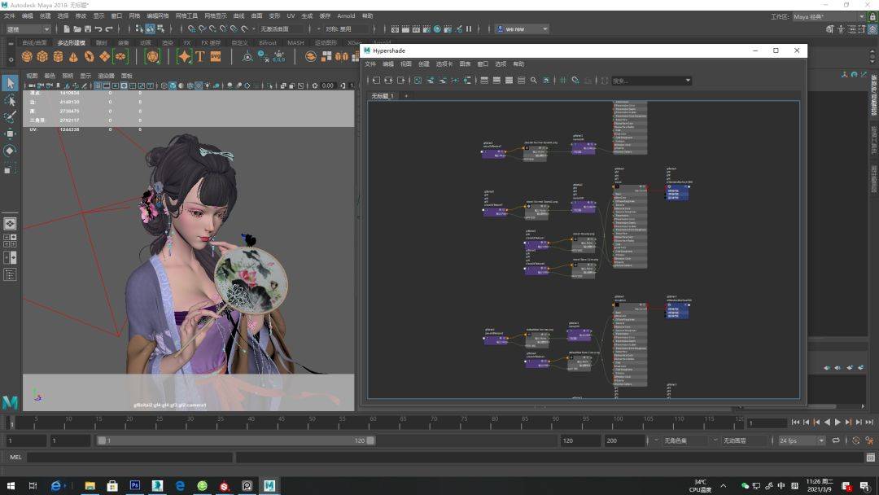Open the 编辑 menu in Hypershade
The width and height of the screenshot is (879, 495).
[387, 64]
